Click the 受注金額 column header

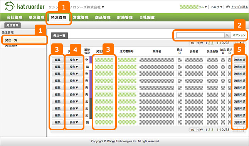click(212, 51)
